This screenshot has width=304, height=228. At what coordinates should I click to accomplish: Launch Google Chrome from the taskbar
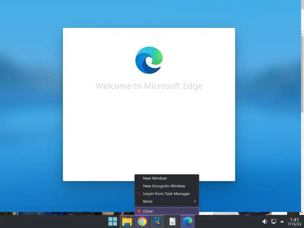coord(142,221)
